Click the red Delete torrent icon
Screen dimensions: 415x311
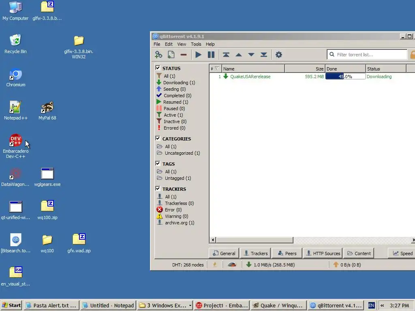click(x=184, y=55)
